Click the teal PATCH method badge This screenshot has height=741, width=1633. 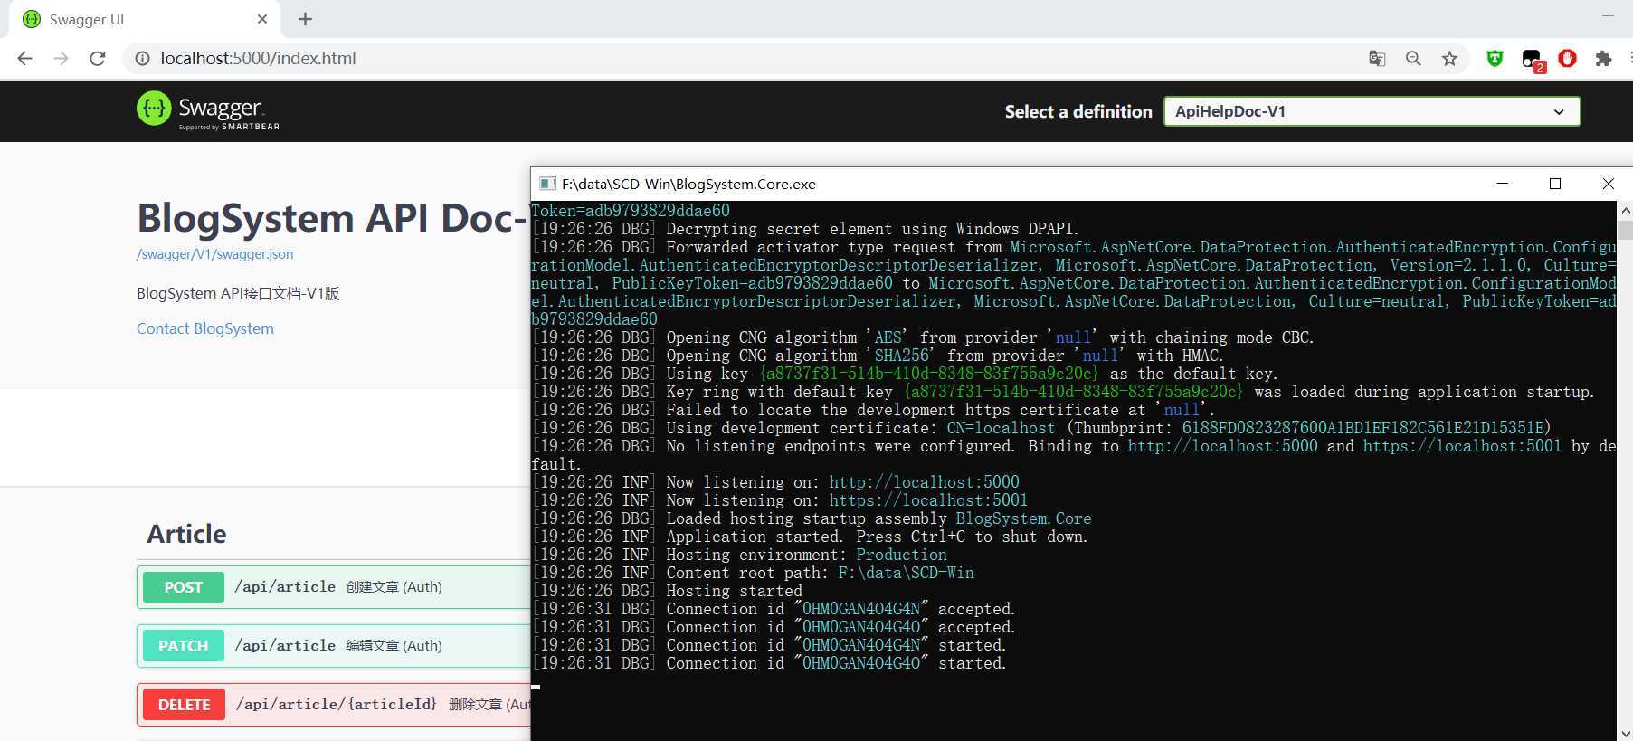pyautogui.click(x=183, y=646)
